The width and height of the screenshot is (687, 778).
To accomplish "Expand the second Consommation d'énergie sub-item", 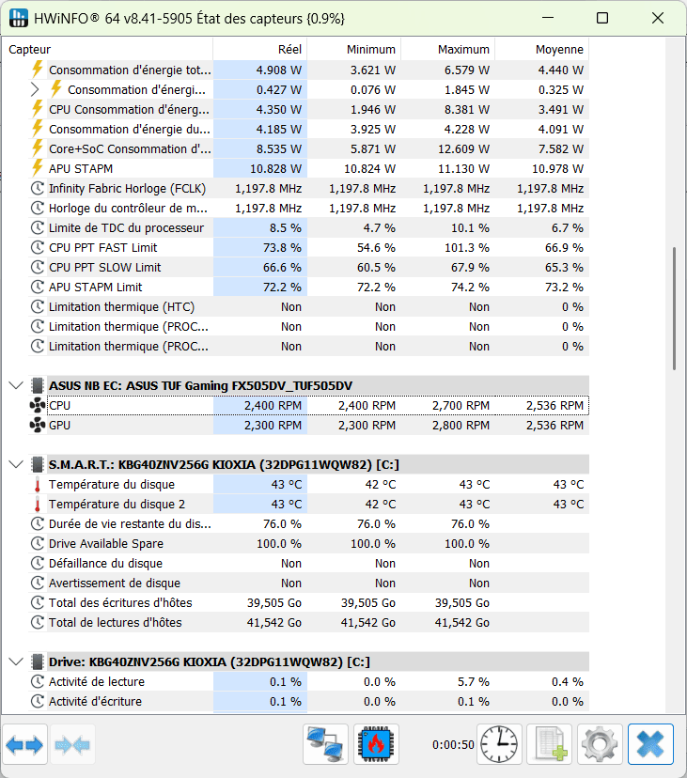I will (36, 90).
